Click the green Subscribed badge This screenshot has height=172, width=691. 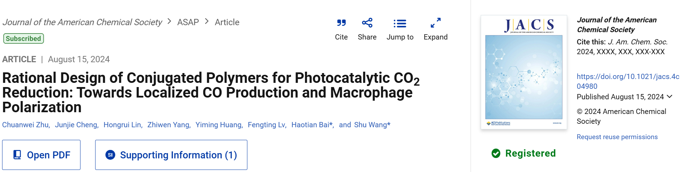23,38
